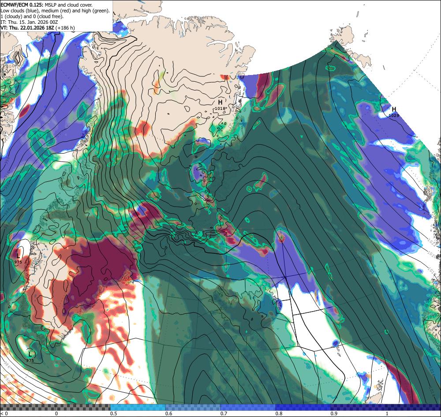Click the '0.9' colorbar label
Viewport: 441px width, 417px height.
click(334, 413)
